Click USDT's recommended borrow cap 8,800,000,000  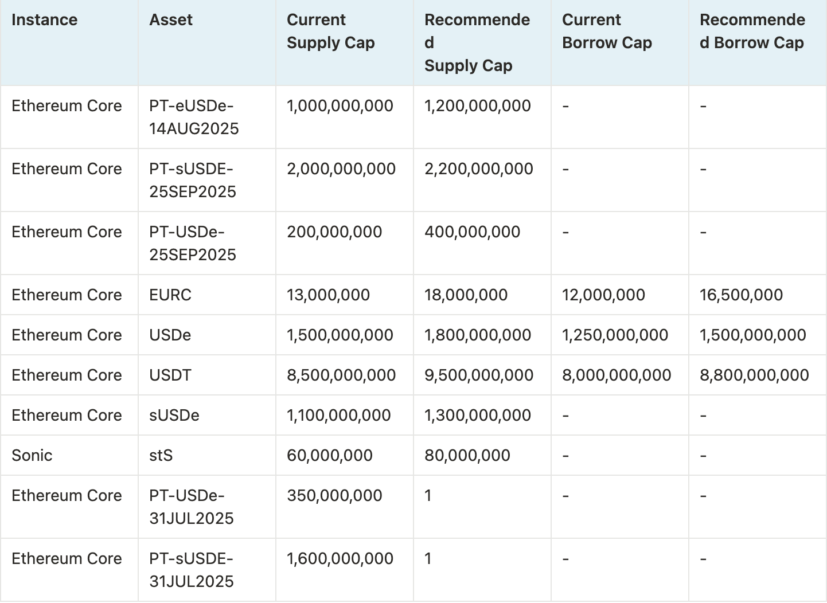point(754,375)
